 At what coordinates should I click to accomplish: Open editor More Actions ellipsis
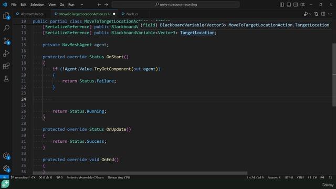pos(330,14)
